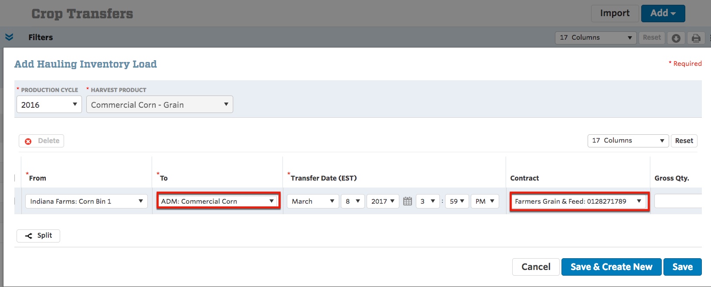Collapse the Filters panel chevron icon
The width and height of the screenshot is (711, 287).
[9, 37]
